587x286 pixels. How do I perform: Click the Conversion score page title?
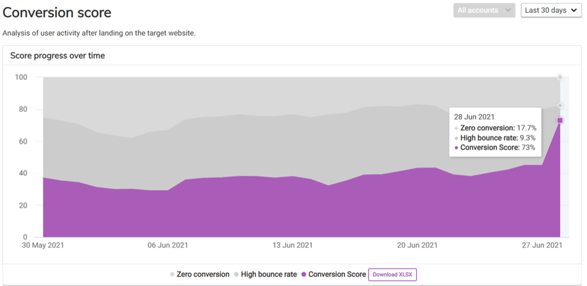tap(57, 13)
